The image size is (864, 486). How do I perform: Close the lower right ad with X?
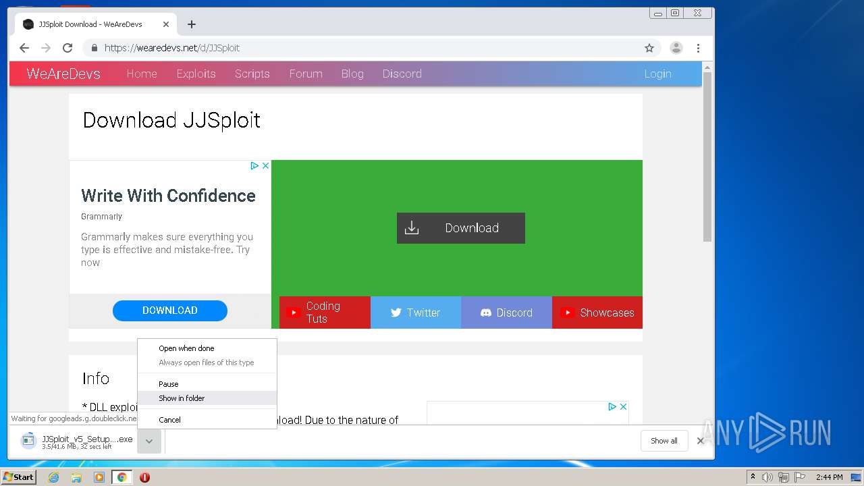(623, 406)
